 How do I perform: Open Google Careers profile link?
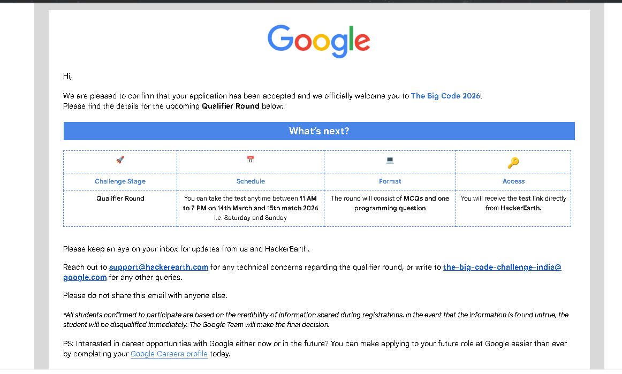[x=169, y=354]
